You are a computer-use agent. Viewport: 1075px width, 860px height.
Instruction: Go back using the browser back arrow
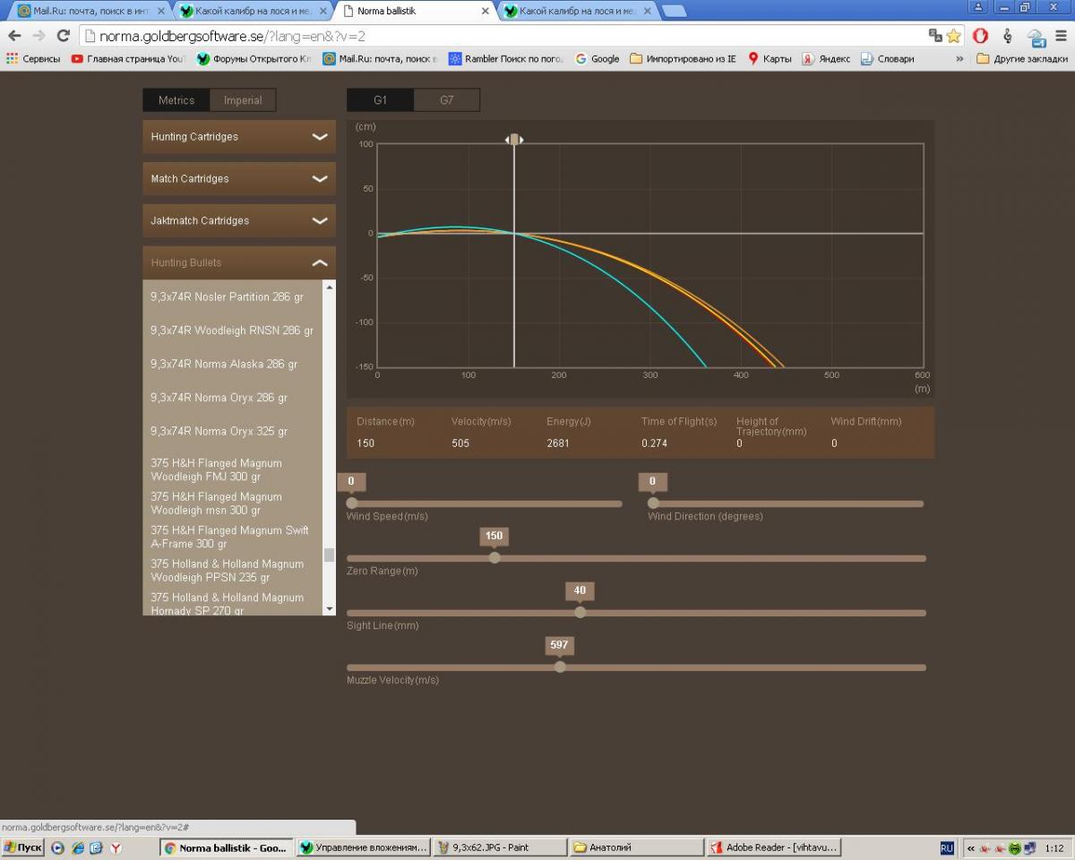pos(14,36)
